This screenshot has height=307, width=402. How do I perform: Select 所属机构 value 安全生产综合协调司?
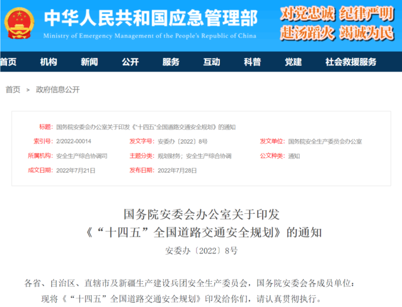coord(82,156)
